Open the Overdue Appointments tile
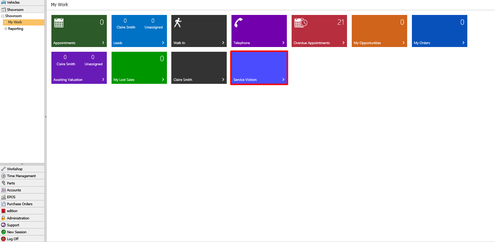Screen dimensions: 495x242 tap(319, 31)
